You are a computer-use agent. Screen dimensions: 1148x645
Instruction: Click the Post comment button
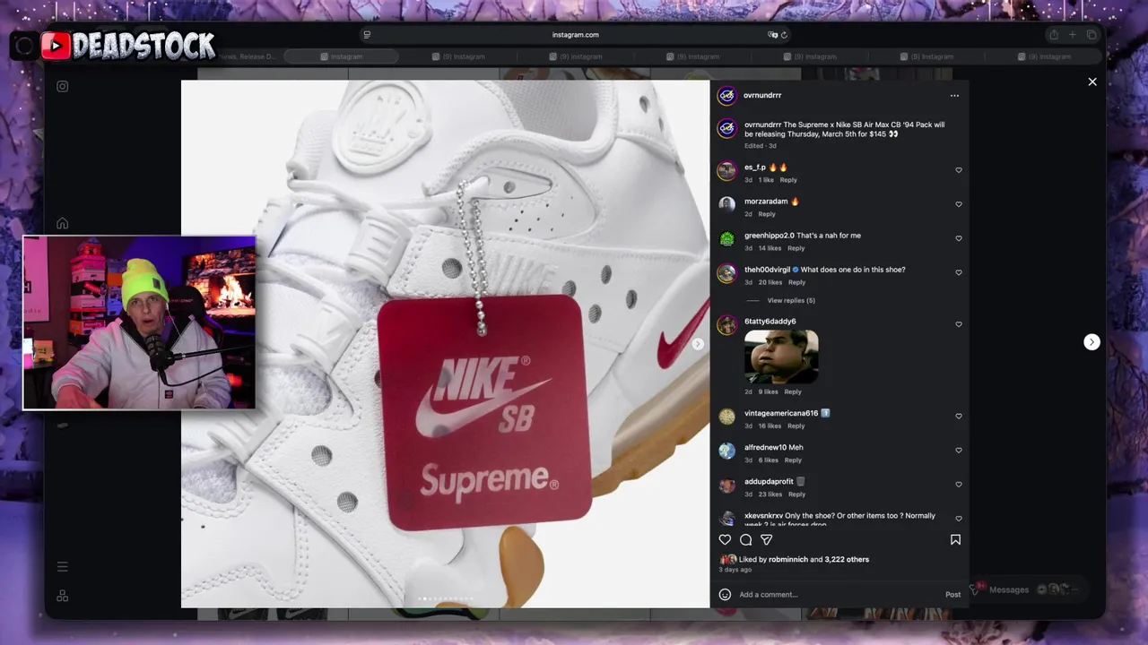[952, 594]
